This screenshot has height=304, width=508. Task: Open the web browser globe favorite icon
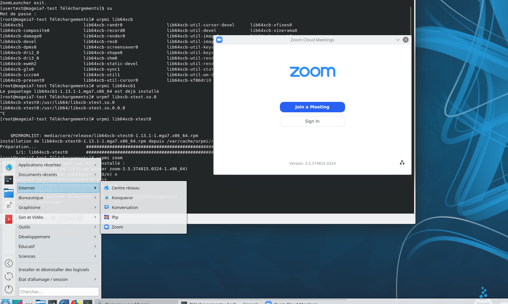(9, 167)
